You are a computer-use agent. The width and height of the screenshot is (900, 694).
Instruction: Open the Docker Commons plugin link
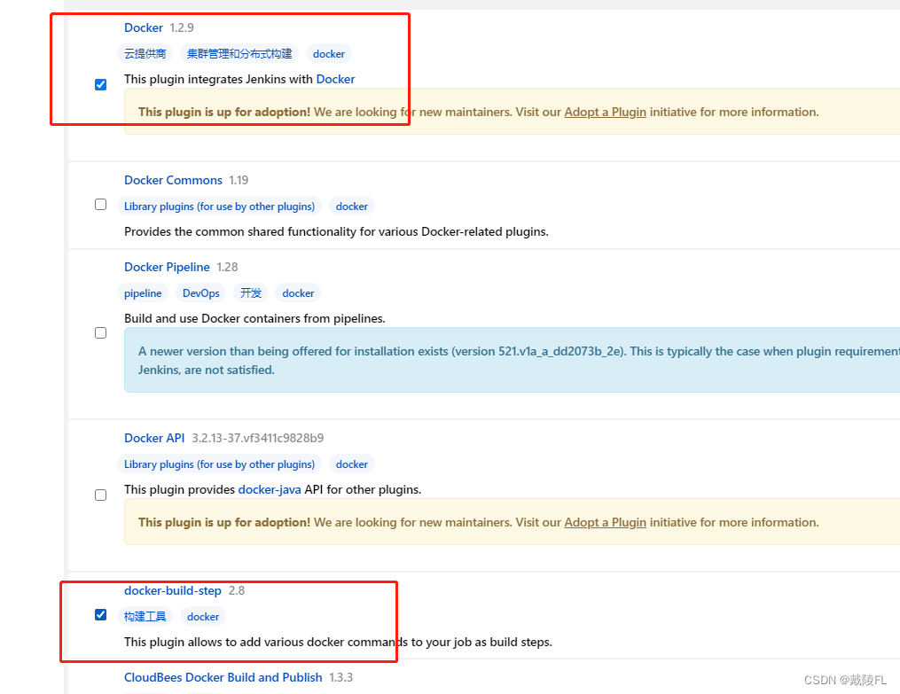pyautogui.click(x=173, y=180)
